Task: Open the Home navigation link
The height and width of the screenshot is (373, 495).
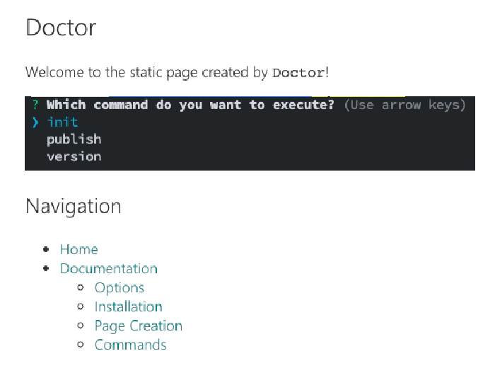Action: (x=79, y=250)
